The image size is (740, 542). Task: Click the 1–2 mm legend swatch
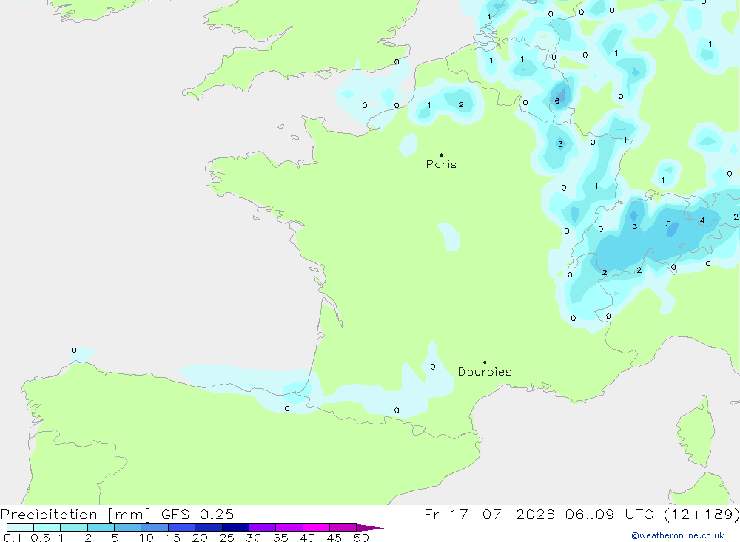click(x=74, y=527)
